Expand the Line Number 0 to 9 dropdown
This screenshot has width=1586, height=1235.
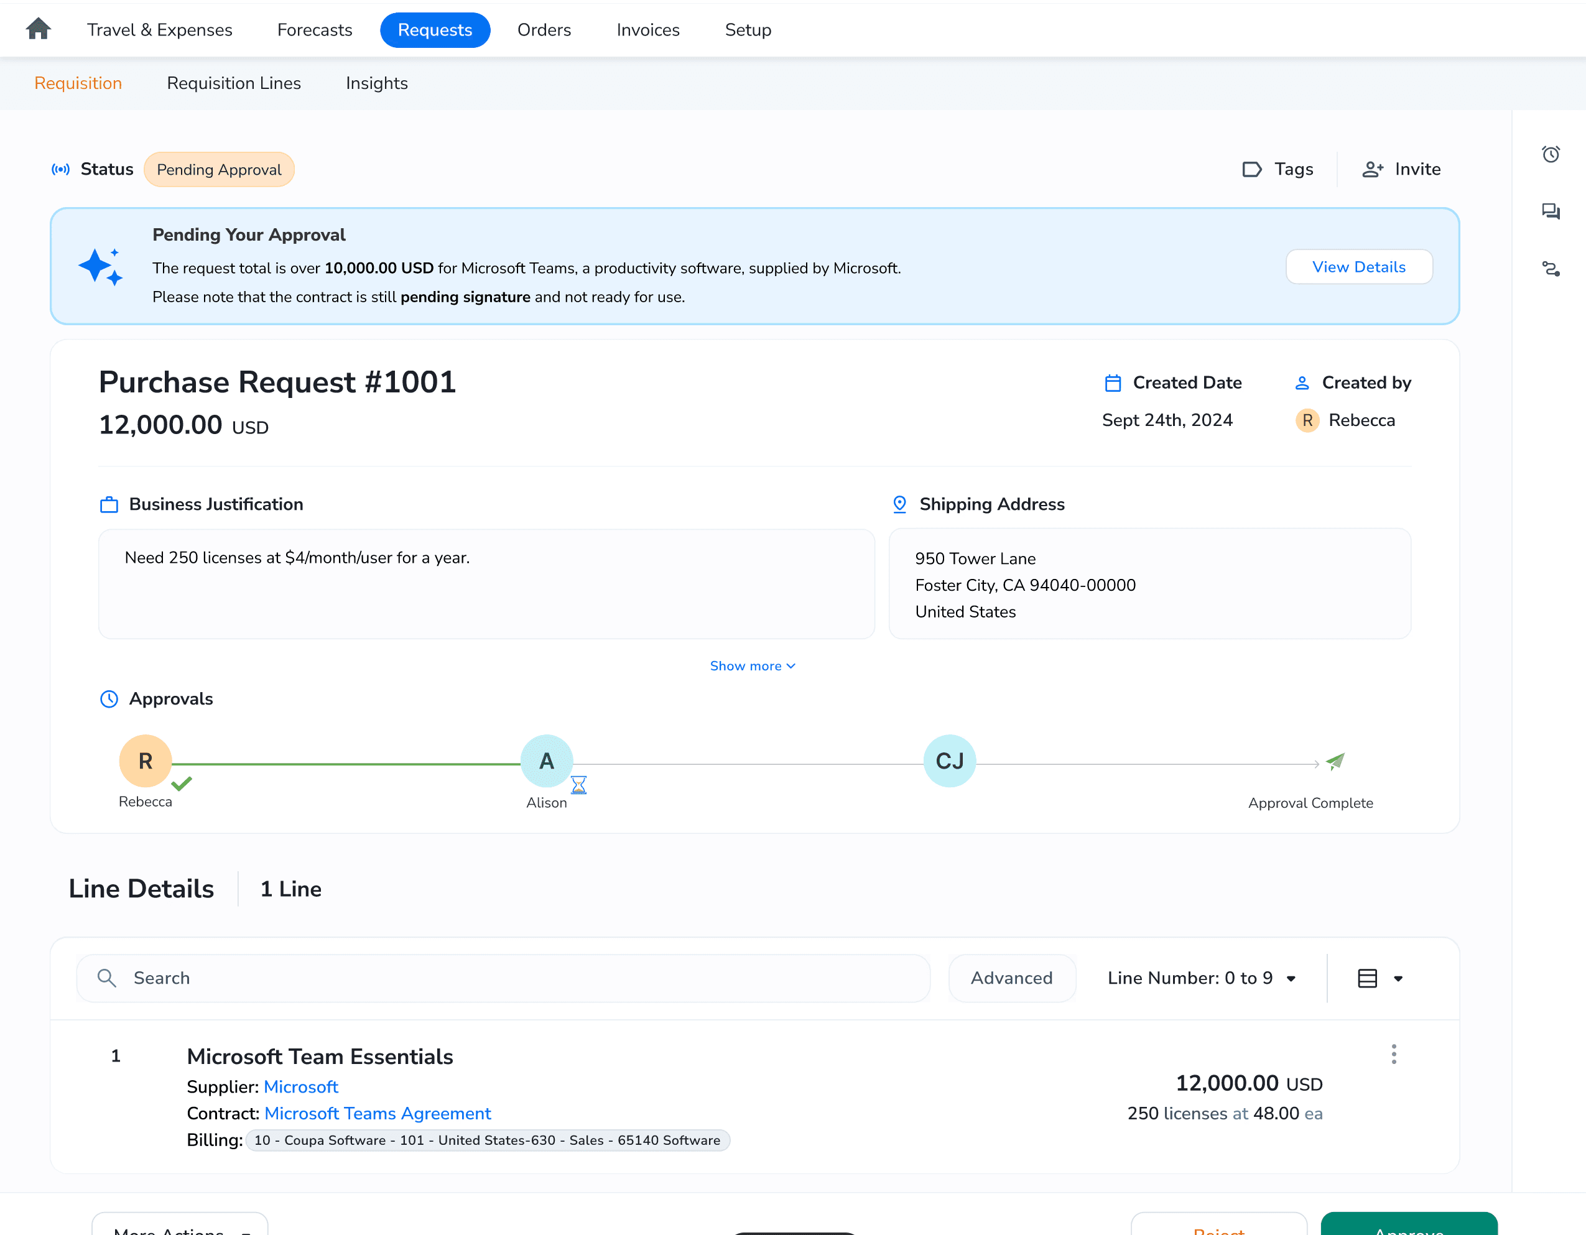[x=1202, y=978]
